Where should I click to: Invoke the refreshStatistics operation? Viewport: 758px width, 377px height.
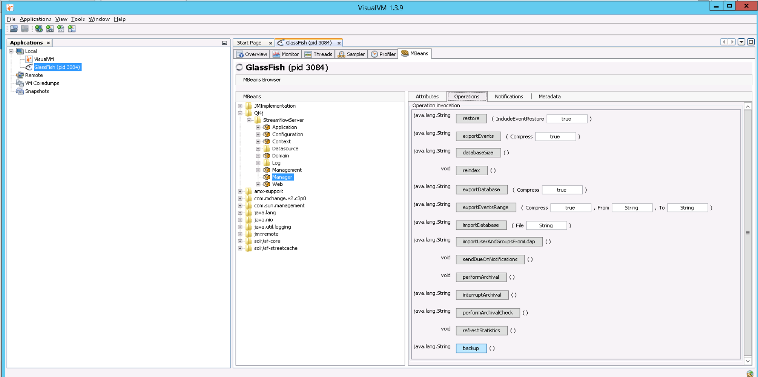[481, 331]
